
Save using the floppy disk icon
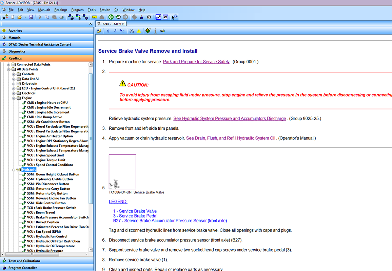pos(31,17)
